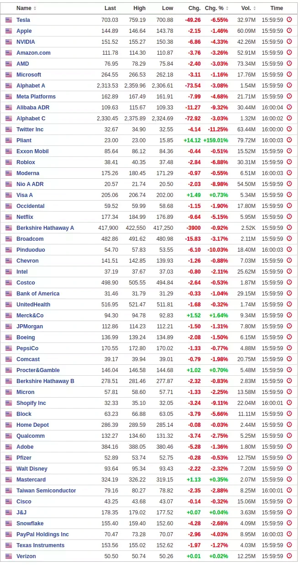The height and width of the screenshot is (565, 300).
Task: Click the clock icon in Alibaba ADR row
Action: coord(289,107)
